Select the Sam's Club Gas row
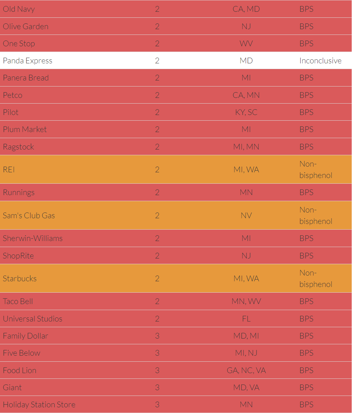 (x=176, y=216)
